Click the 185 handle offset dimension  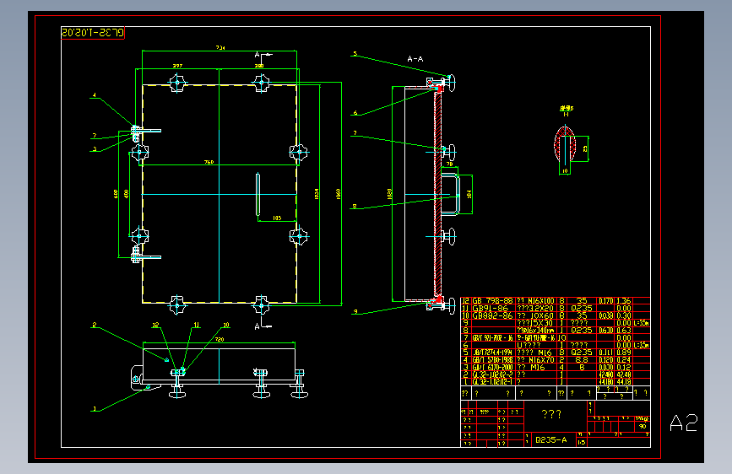(277, 218)
